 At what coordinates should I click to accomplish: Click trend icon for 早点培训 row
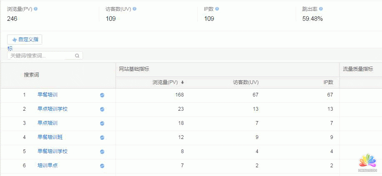coord(102,124)
